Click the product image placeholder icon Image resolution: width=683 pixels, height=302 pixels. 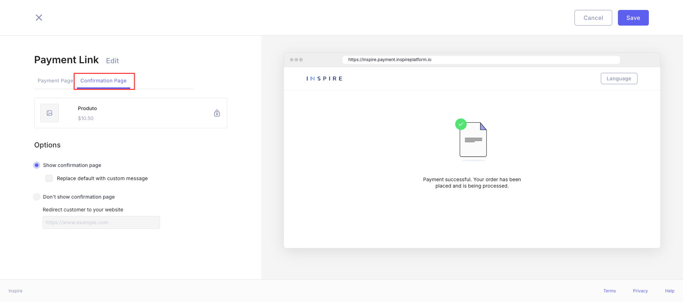(x=49, y=113)
